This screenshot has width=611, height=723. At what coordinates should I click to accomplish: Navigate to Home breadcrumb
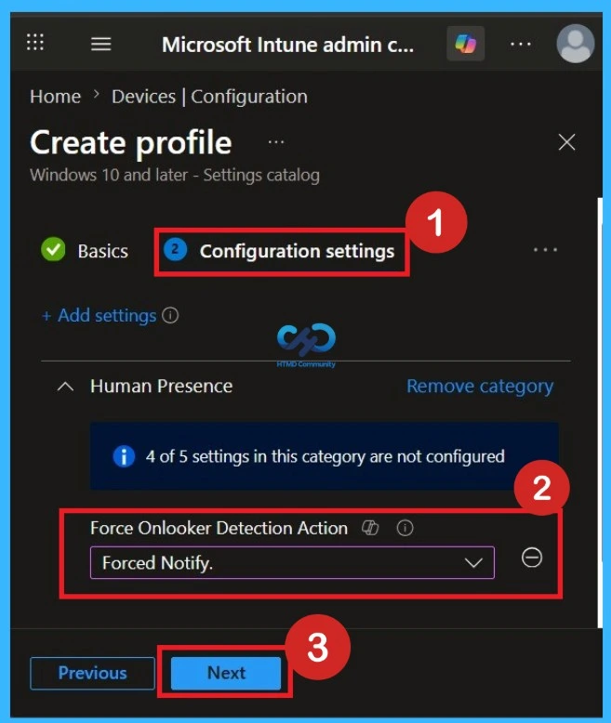(x=56, y=97)
